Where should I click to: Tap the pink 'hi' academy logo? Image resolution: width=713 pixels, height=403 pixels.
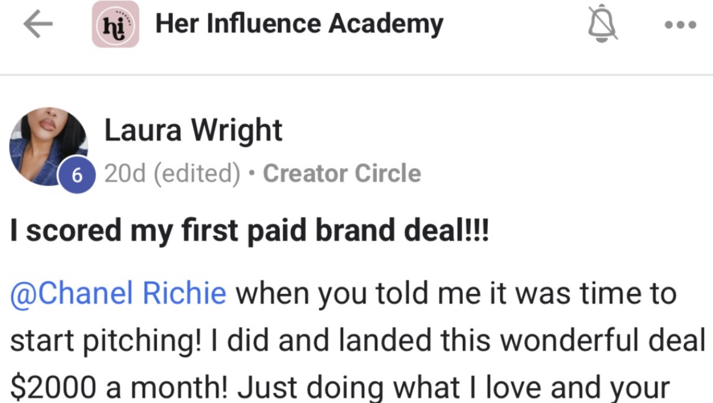[115, 25]
